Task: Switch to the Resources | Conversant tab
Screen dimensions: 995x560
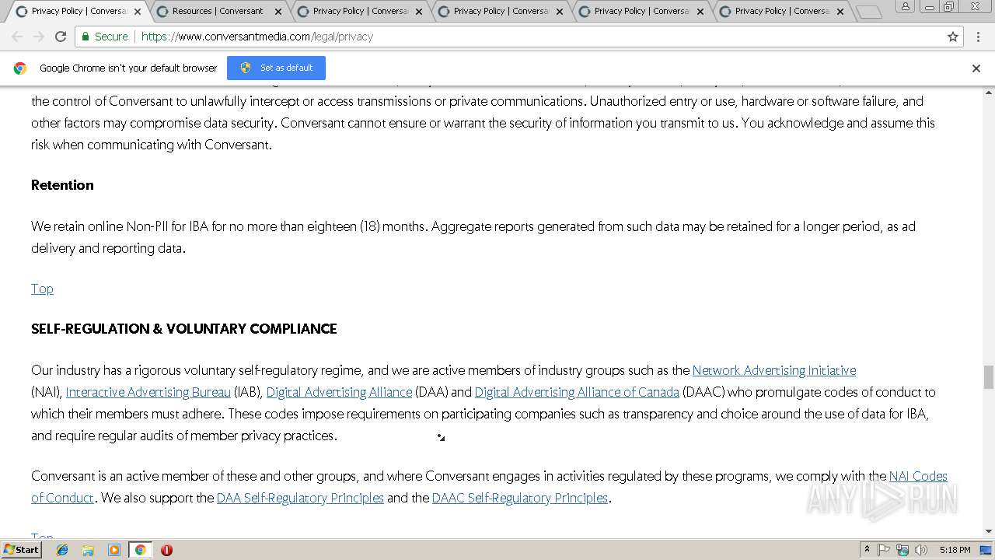Action: [x=218, y=11]
